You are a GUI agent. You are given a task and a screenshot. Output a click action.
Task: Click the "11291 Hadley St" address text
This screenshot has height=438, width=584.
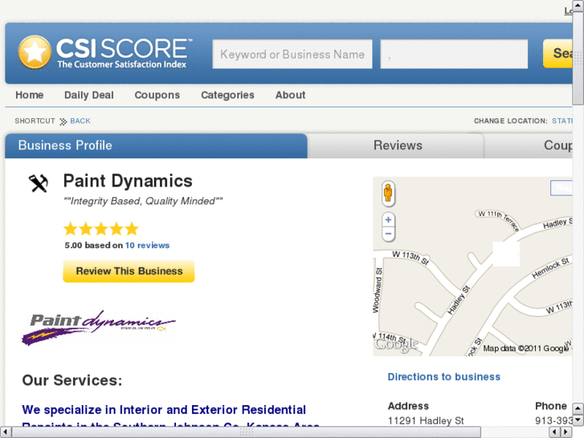coord(426,421)
